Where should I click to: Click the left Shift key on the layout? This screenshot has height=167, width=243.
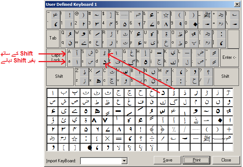point(60,76)
